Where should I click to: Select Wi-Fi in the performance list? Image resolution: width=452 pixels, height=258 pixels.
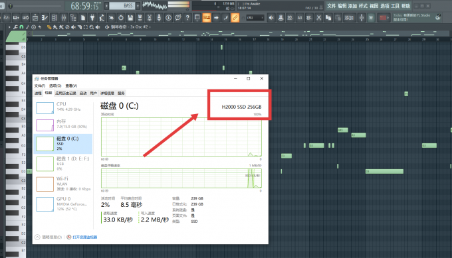tap(63, 184)
